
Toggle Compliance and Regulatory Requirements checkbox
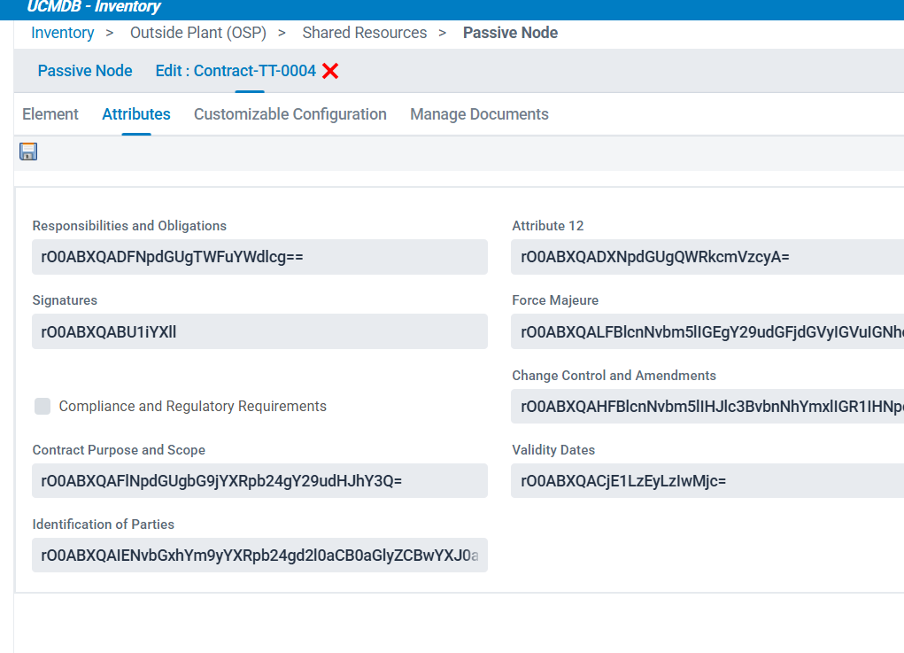[x=42, y=407]
